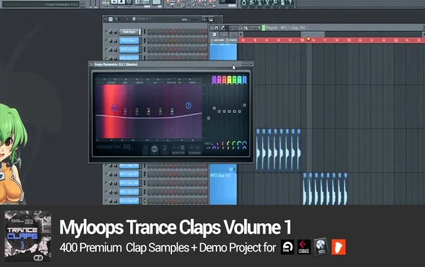Select first audio clip in the upper clap group
This screenshot has width=425, height=267.
(x=258, y=149)
